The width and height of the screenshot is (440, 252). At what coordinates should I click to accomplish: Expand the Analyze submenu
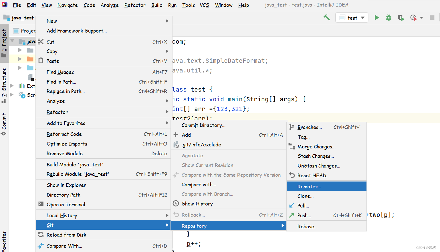click(104, 101)
